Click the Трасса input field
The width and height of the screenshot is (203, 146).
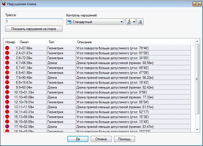(x=34, y=22)
